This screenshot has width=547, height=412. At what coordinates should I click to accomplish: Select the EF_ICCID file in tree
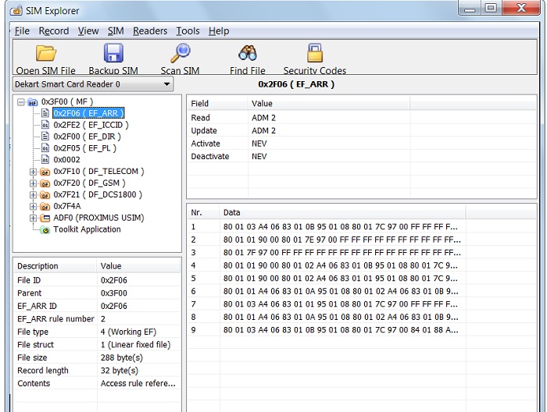pyautogui.click(x=91, y=125)
